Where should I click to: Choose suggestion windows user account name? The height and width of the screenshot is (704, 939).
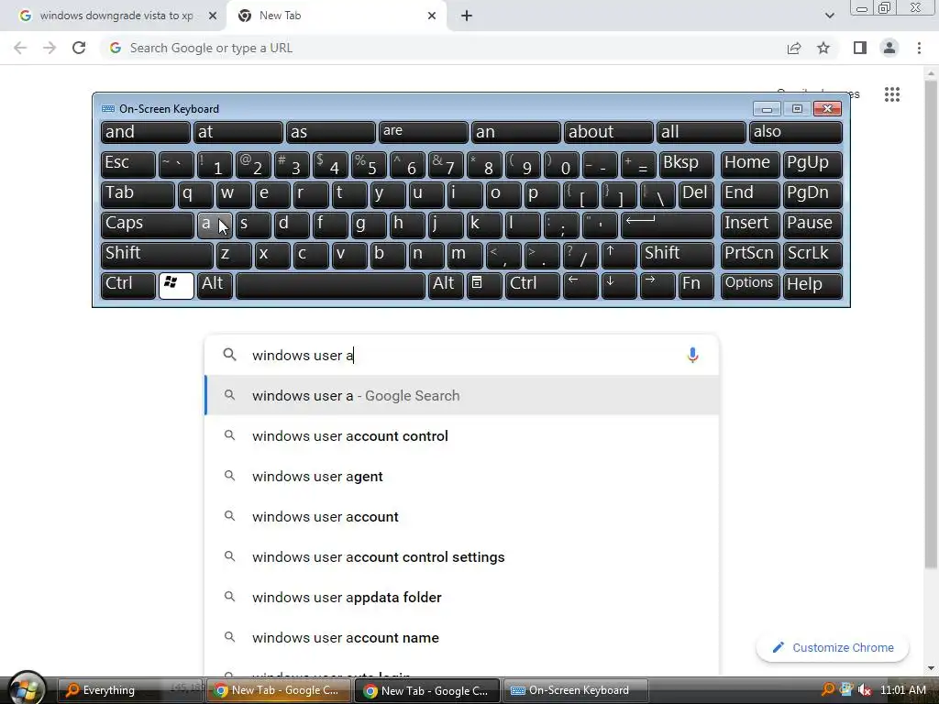point(462,638)
